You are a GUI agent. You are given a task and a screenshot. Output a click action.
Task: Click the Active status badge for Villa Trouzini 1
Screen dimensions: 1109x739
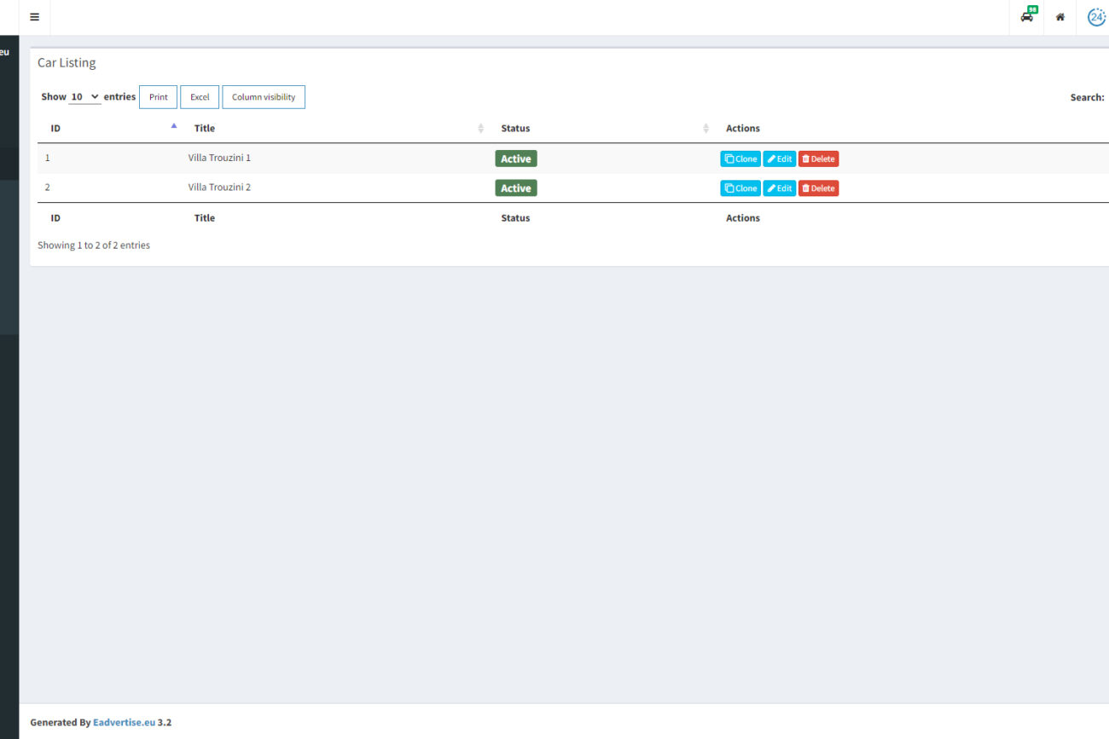[x=515, y=159]
